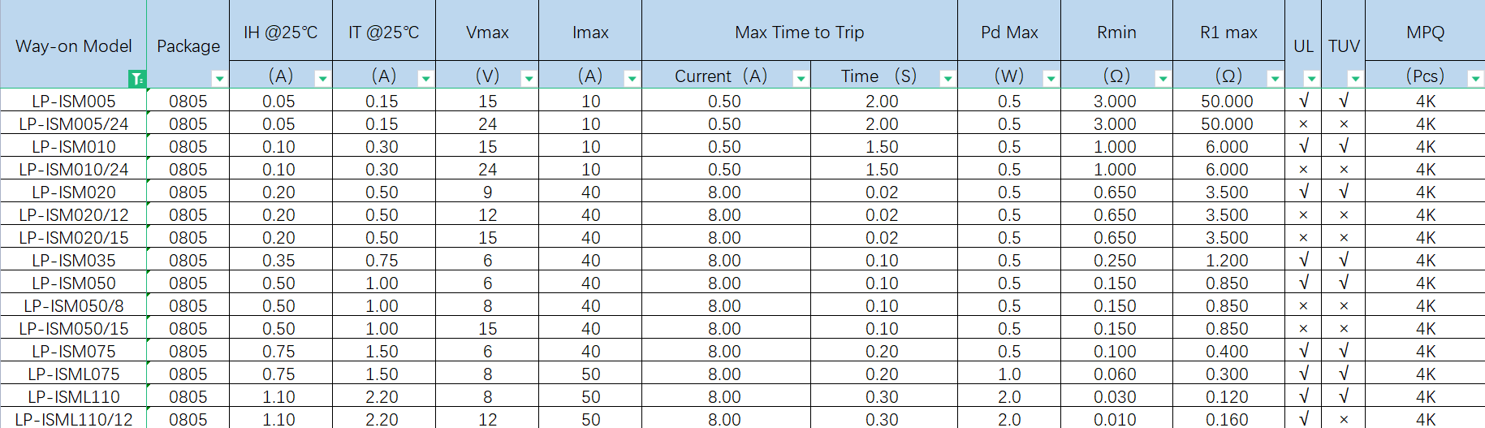Expand Vmax (V) filter dropdown
The height and width of the screenshot is (428, 1485).
click(529, 79)
